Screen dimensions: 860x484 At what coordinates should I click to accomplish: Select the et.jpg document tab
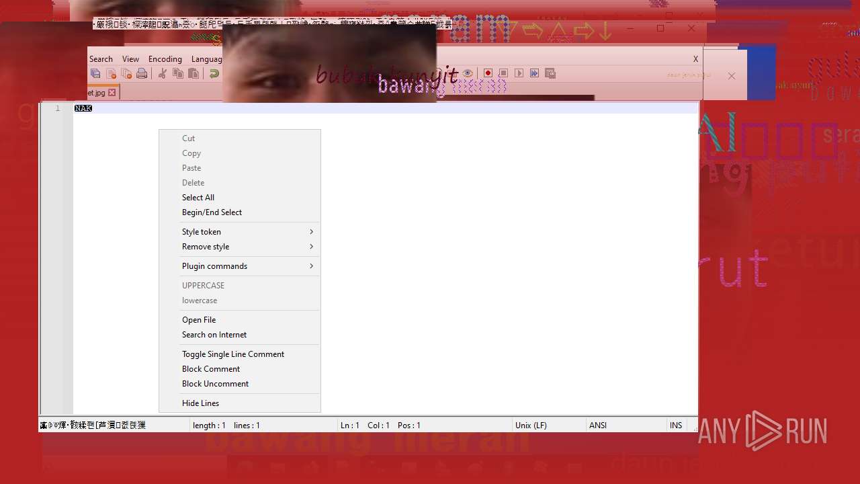pos(103,93)
